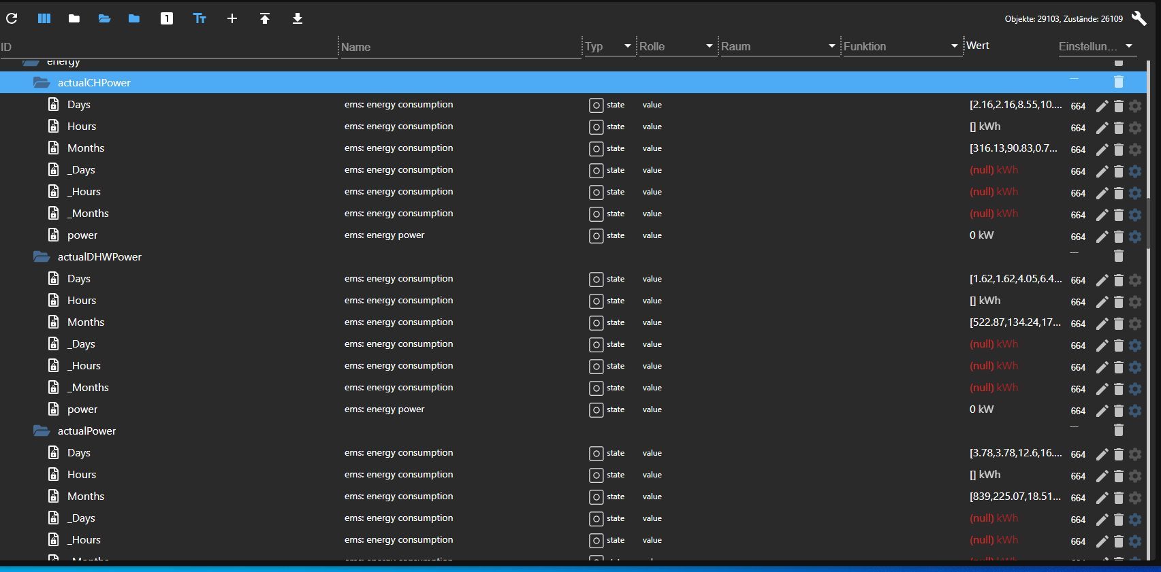Click the Objekte: 29103, Zustände: 26109 counter
Viewport: 1161px width, 572px height.
(1064, 19)
